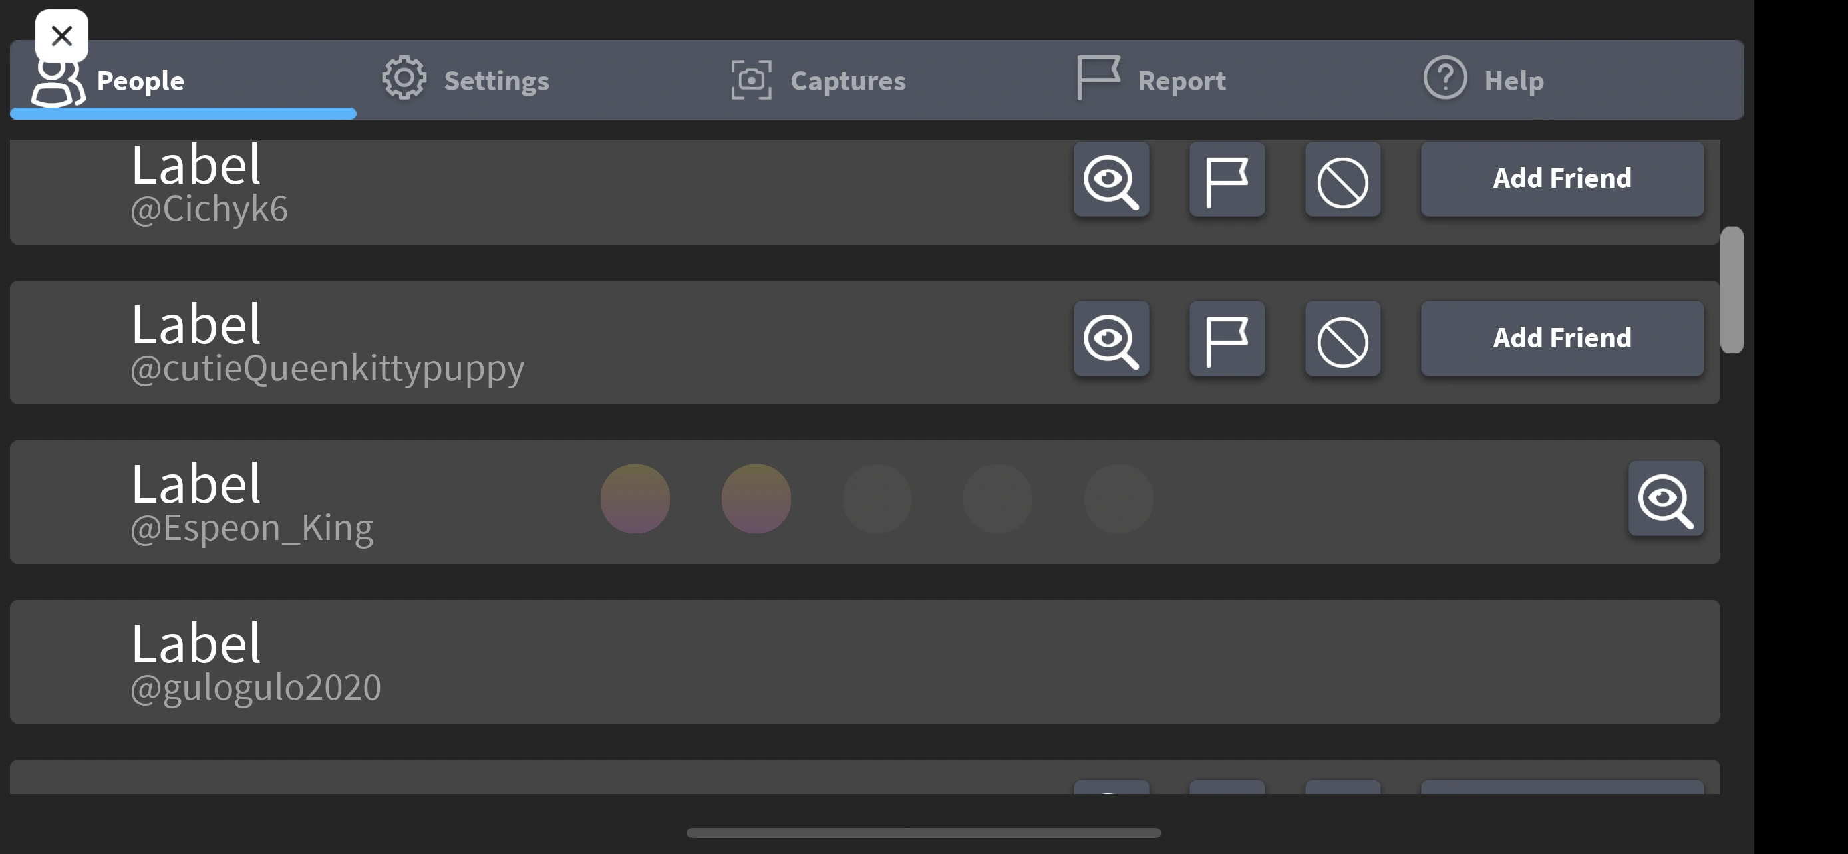
Task: Inspect avatar of cutieQueenkittypuppy
Action: [1111, 339]
